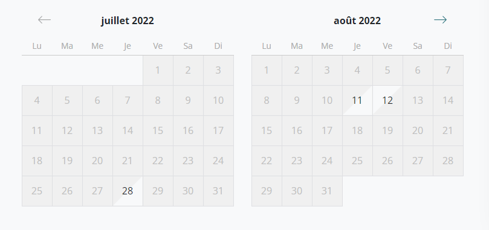
Task: Advance to next month with right arrow
Action: 441,20
